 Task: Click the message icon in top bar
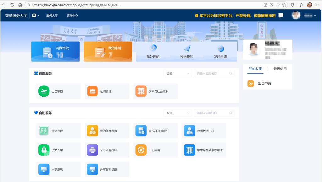(281, 15)
